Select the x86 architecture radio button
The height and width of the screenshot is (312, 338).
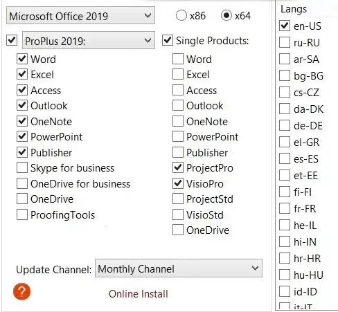[x=181, y=15]
